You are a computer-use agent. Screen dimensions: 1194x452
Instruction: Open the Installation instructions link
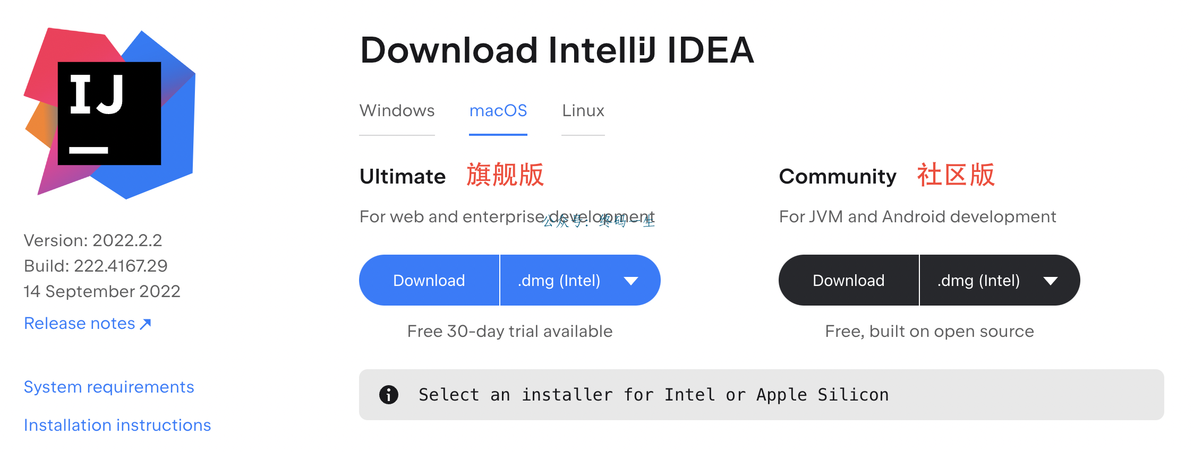(x=117, y=425)
